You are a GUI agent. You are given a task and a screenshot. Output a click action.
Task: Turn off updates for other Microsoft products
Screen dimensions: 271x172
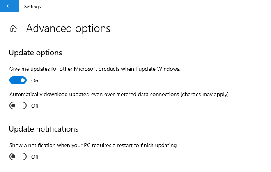18,81
